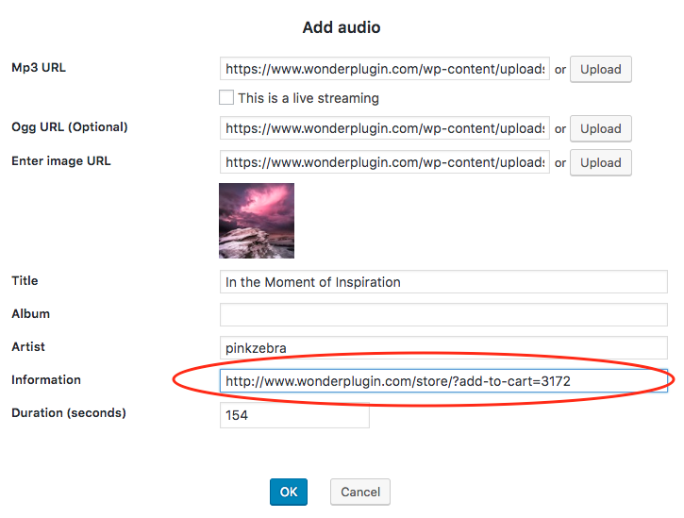This screenshot has width=684, height=518.
Task: Click the 'This is a live streaming' label text
Action: coord(309,98)
